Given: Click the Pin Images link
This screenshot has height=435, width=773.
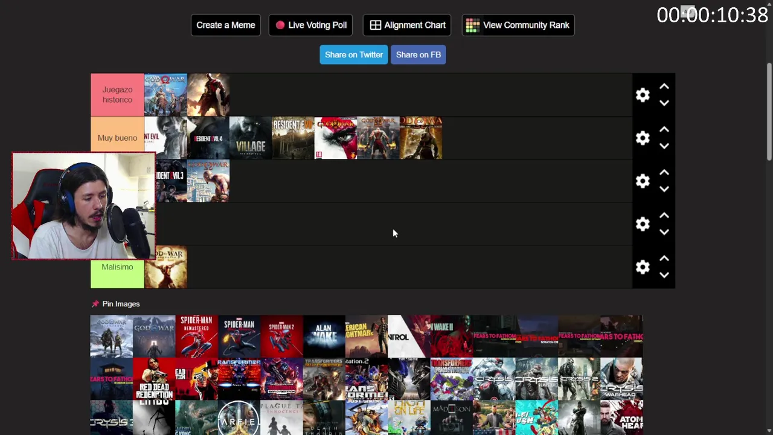Looking at the screenshot, I should coord(121,304).
